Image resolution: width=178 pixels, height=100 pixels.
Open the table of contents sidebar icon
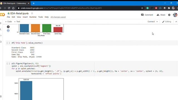(1, 23)
